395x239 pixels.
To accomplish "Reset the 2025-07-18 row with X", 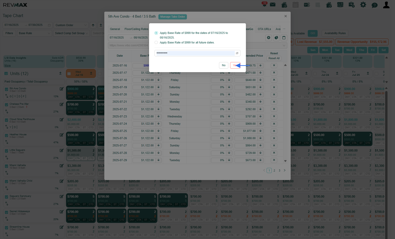I will [274, 80].
